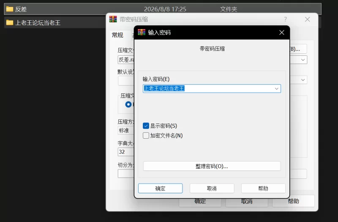Click the 字典大小 32 field
Viewport: 338px width, 222px height.
[126, 152]
